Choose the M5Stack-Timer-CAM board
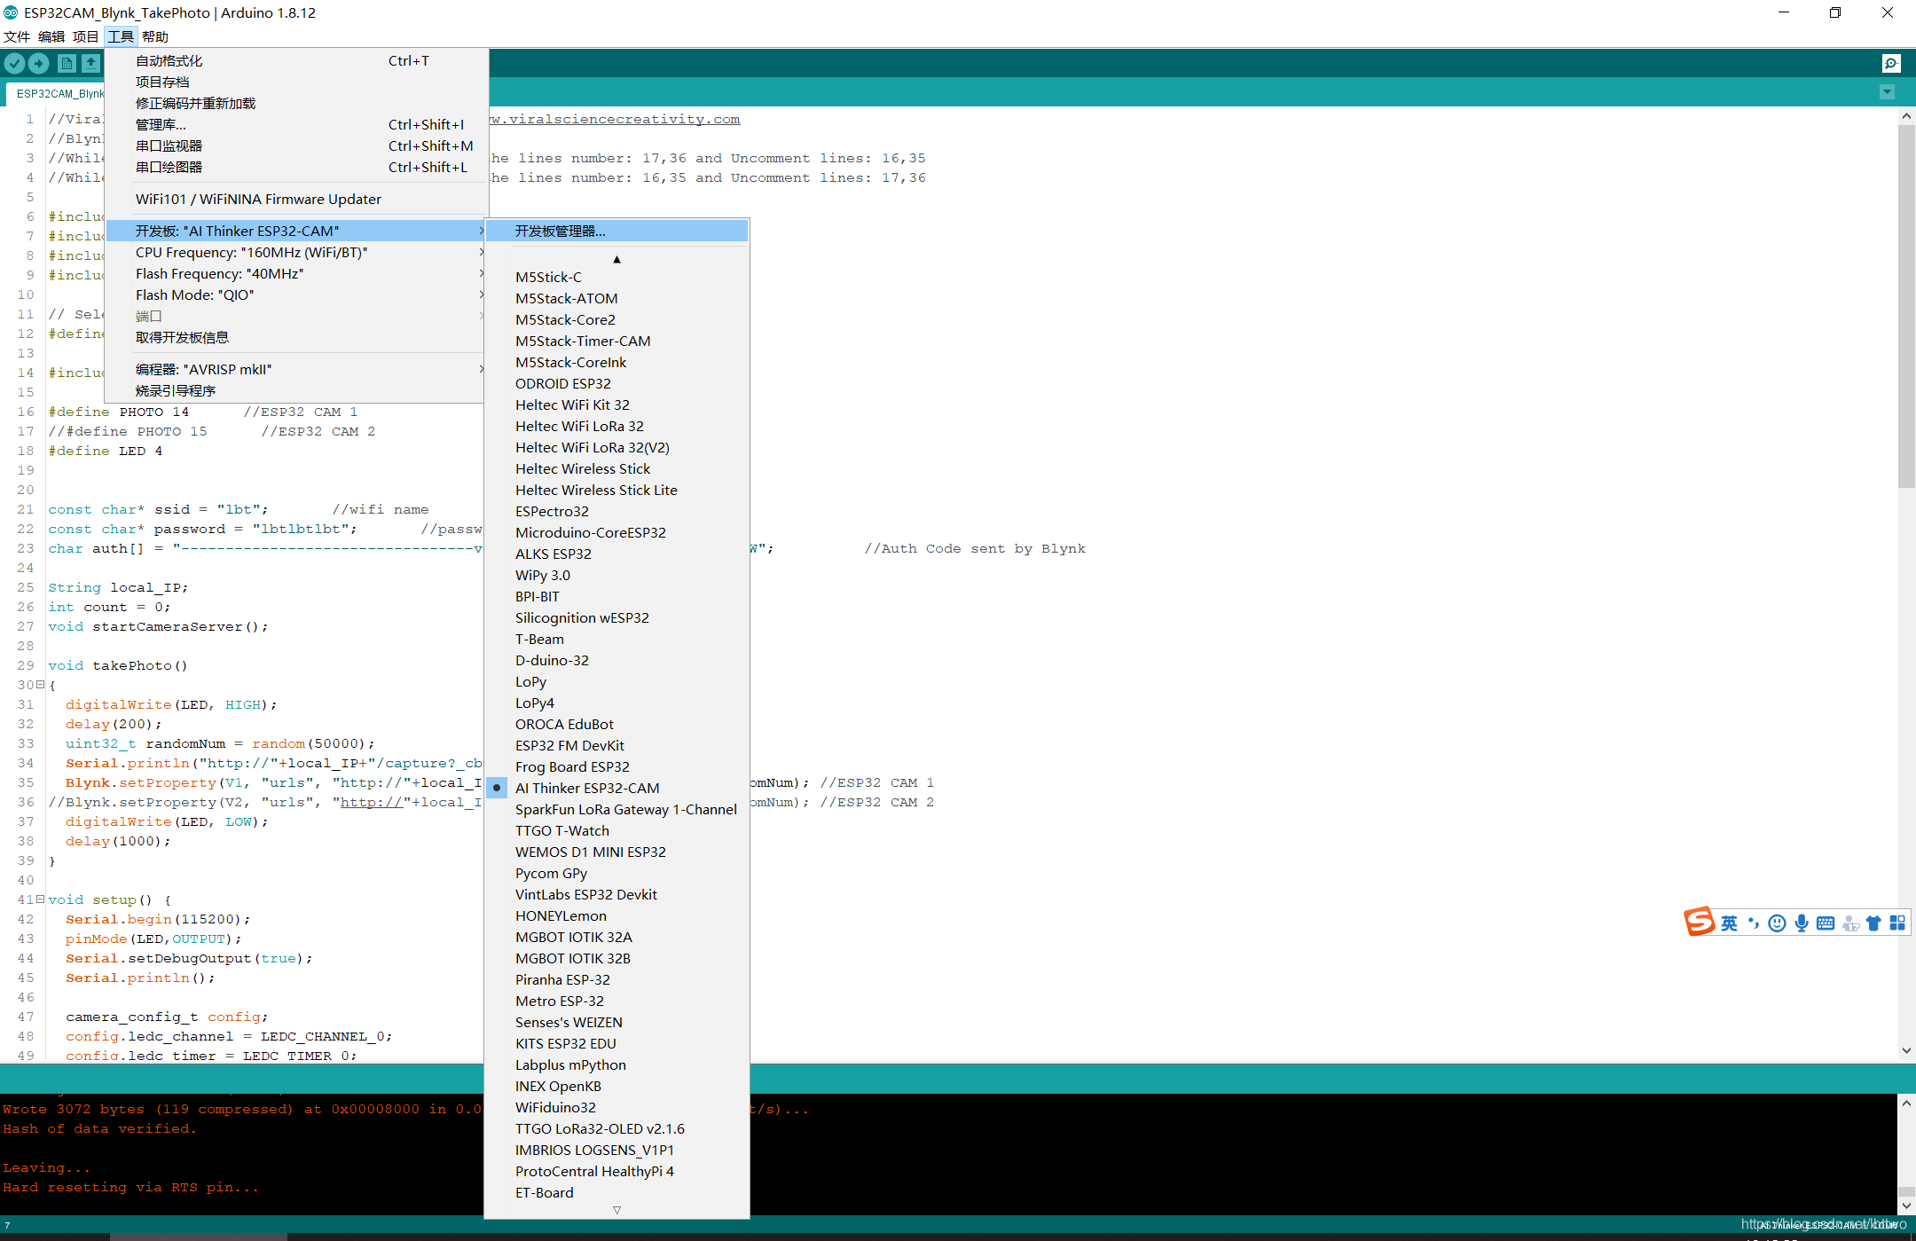This screenshot has height=1241, width=1916. point(616,341)
